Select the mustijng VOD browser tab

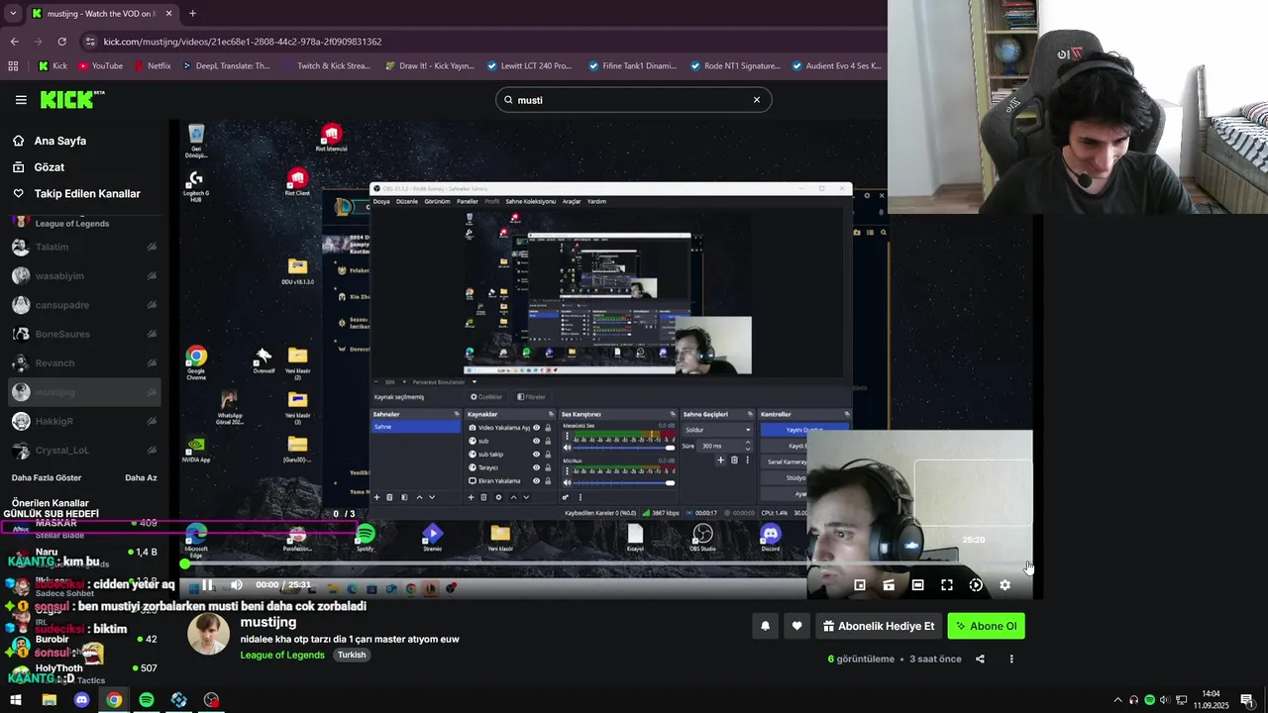click(x=102, y=14)
